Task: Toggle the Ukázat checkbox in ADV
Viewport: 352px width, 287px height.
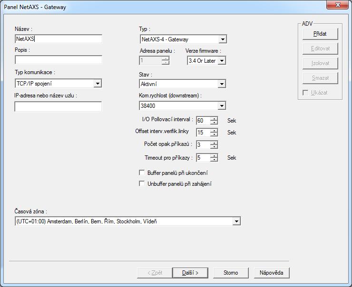Action: tap(305, 92)
